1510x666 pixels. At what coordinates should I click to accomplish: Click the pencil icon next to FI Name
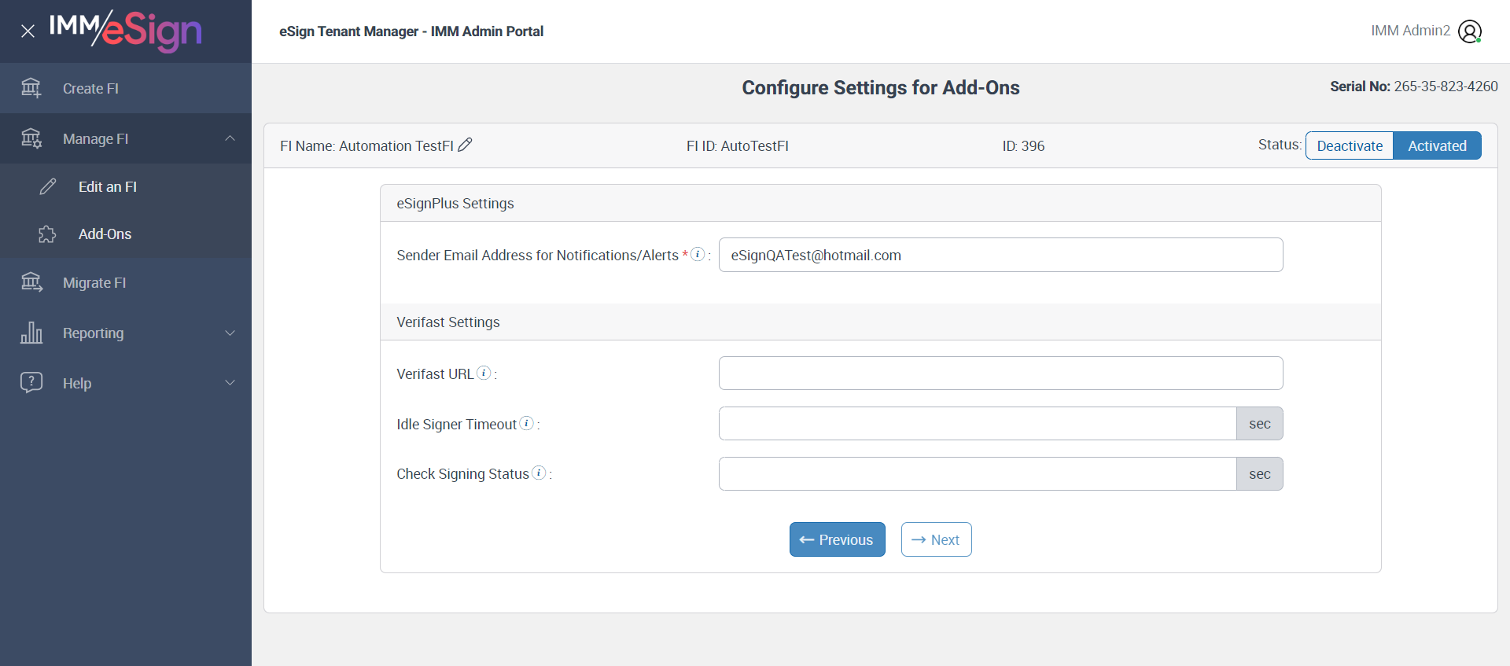tap(465, 145)
